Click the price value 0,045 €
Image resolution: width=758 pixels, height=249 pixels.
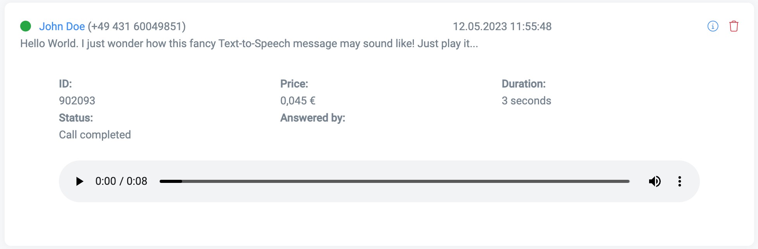pyautogui.click(x=298, y=101)
